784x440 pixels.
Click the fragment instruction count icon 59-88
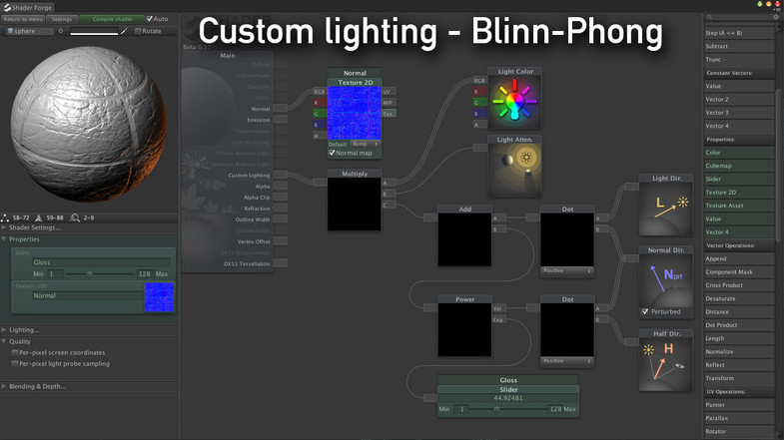pyautogui.click(x=39, y=218)
